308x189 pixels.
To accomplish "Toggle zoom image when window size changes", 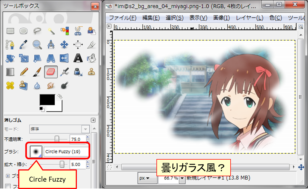I will click(301, 26).
